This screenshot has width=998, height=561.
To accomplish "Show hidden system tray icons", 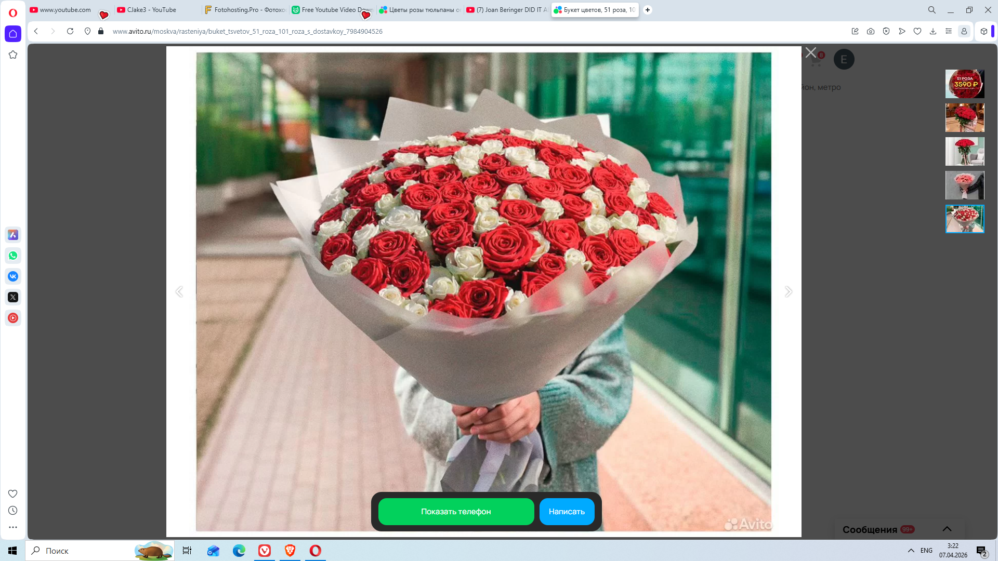I will point(911,551).
